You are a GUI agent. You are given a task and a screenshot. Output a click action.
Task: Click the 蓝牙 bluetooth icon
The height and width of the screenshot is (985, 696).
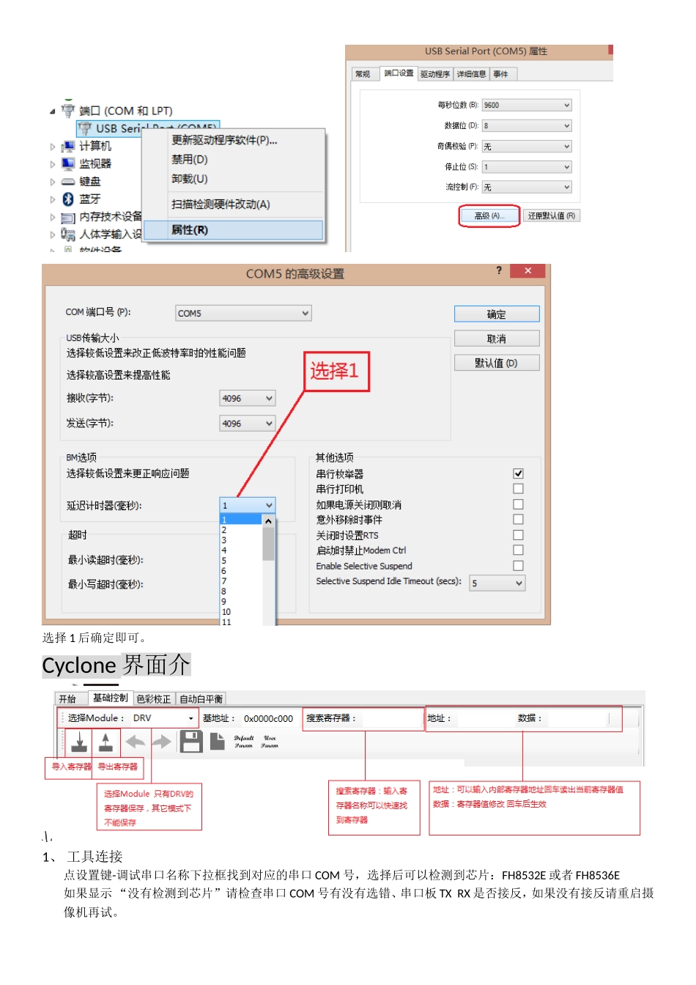(x=68, y=199)
